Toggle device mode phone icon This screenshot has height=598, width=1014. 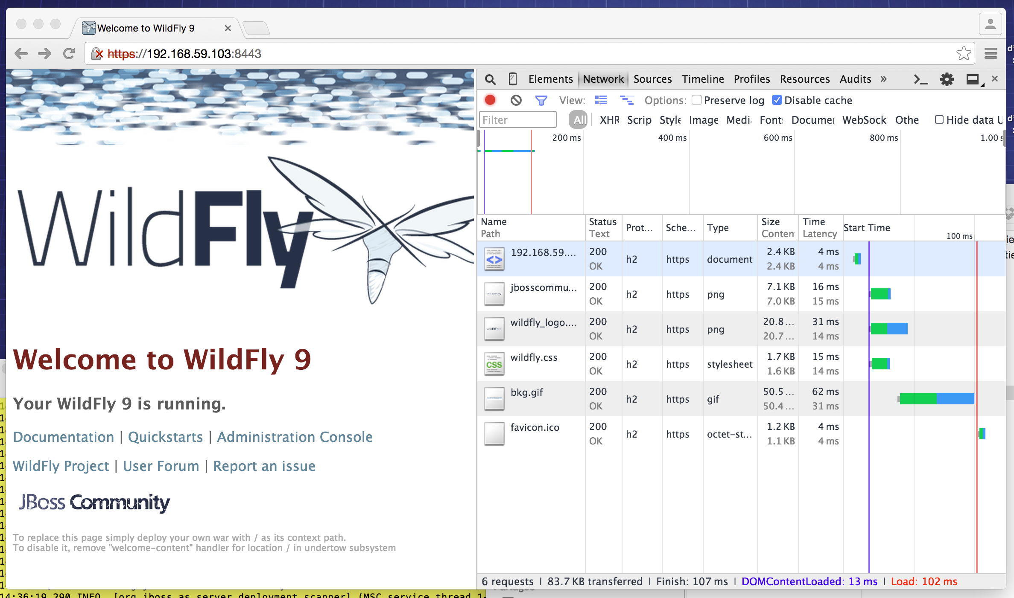click(x=513, y=79)
